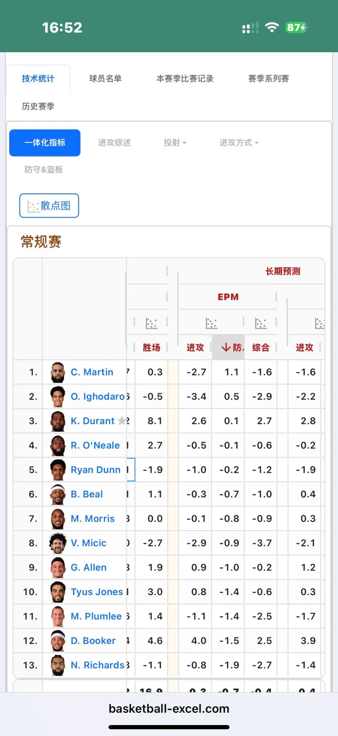Select the 一体化指标 pill button
The height and width of the screenshot is (736, 338).
[x=45, y=143]
